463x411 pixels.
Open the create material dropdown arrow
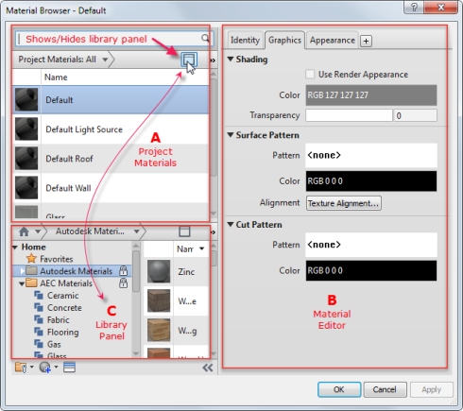tap(56, 367)
